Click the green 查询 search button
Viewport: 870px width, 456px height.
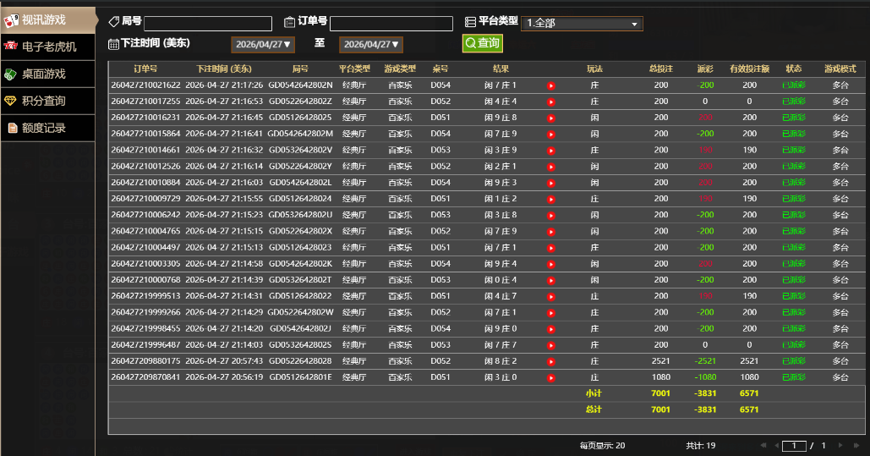pos(483,43)
